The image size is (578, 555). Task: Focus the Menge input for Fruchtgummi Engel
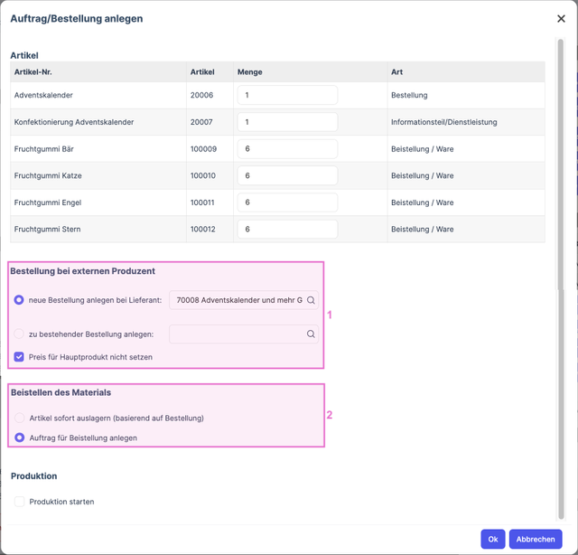[x=287, y=202]
